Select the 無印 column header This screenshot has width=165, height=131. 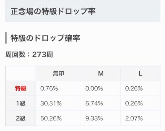coord(58,74)
